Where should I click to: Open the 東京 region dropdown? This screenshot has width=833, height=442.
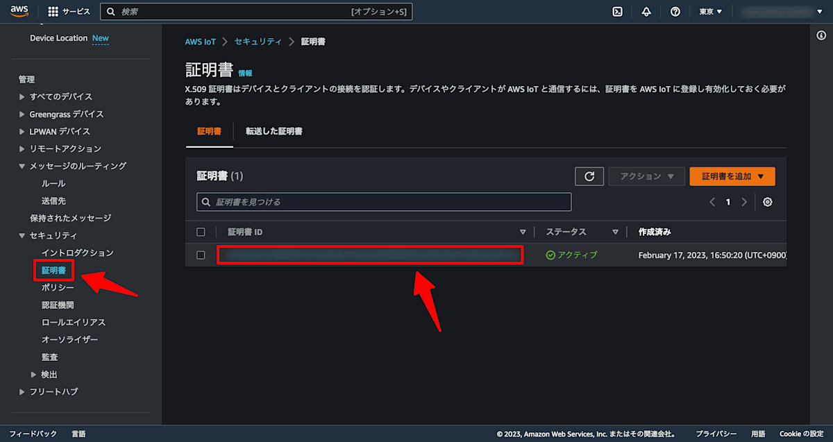[x=711, y=12]
